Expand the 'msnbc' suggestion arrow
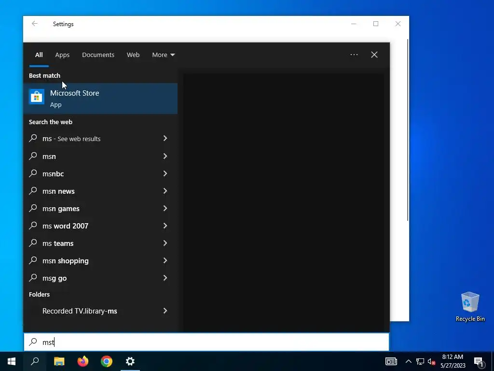Viewport: 494px width, 371px height. point(165,173)
